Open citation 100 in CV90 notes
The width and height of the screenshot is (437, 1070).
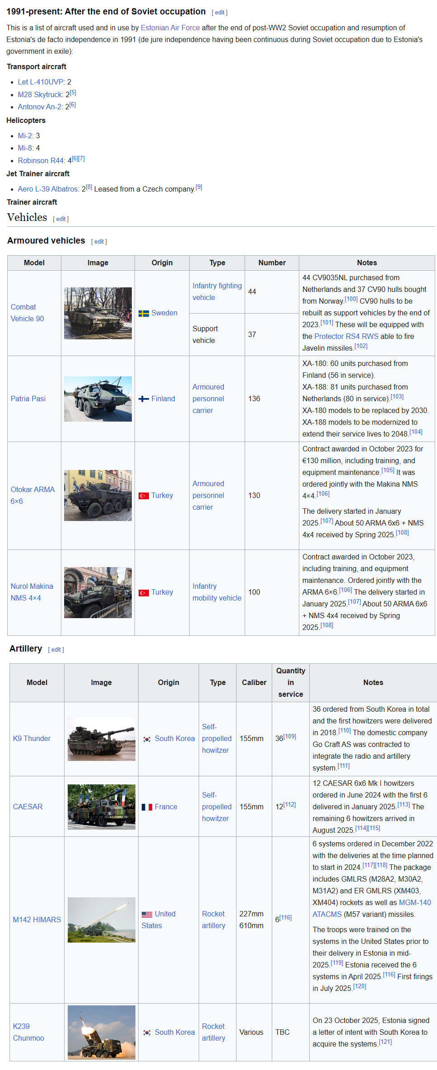(x=351, y=299)
